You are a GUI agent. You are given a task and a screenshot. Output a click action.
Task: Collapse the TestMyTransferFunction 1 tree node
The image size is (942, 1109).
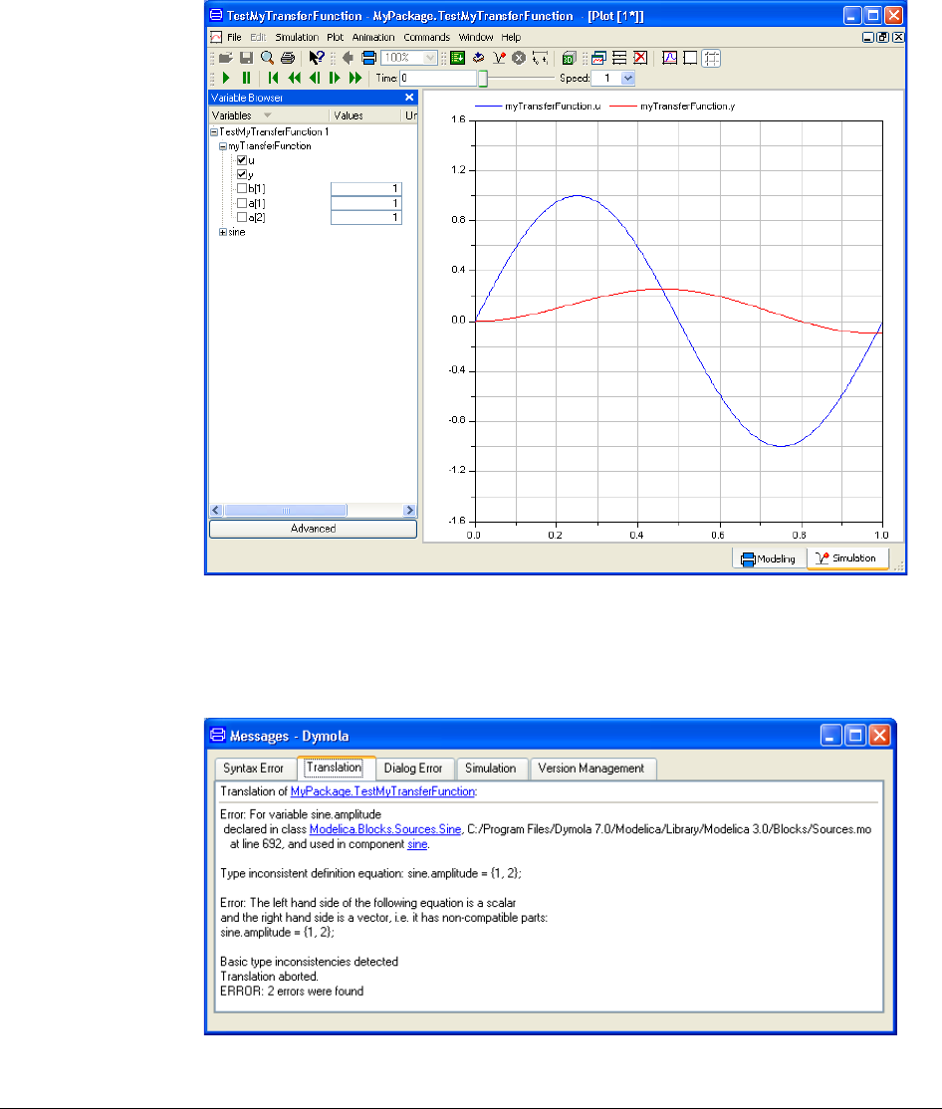[214, 132]
